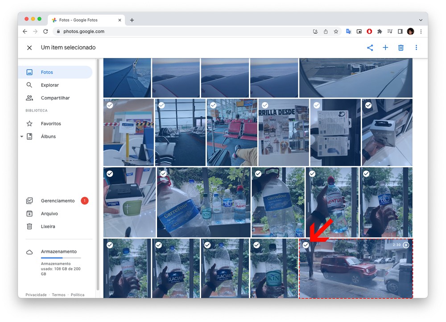
Task: Click the Privacidade link
Action: [x=36, y=295]
